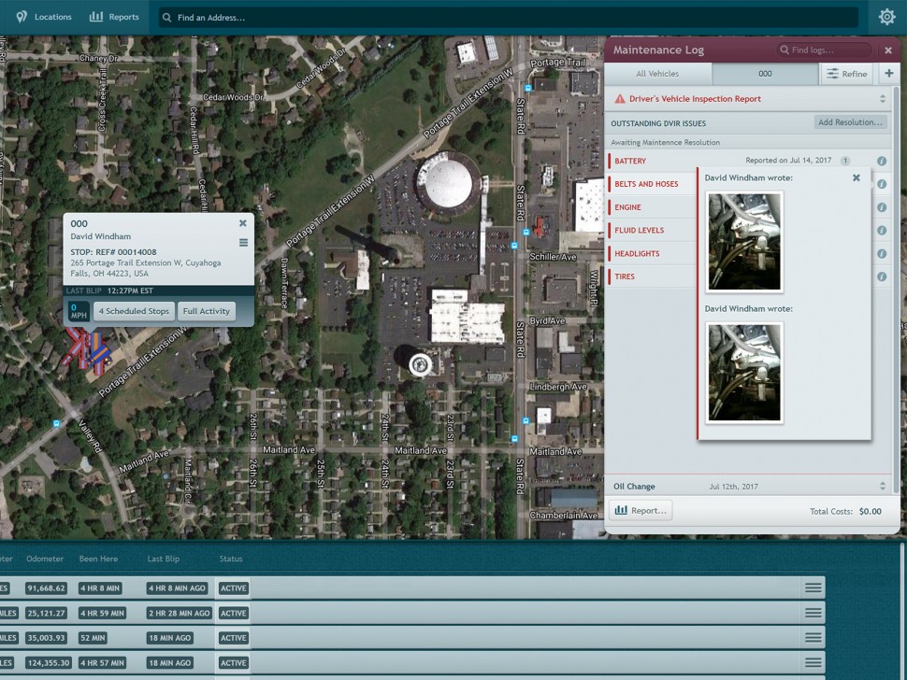Switch to the All Vehicles tab
Image resolution: width=907 pixels, height=680 pixels.
657,74
